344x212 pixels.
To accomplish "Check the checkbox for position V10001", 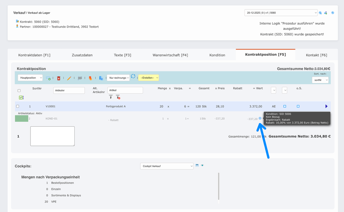I will pos(17,106).
